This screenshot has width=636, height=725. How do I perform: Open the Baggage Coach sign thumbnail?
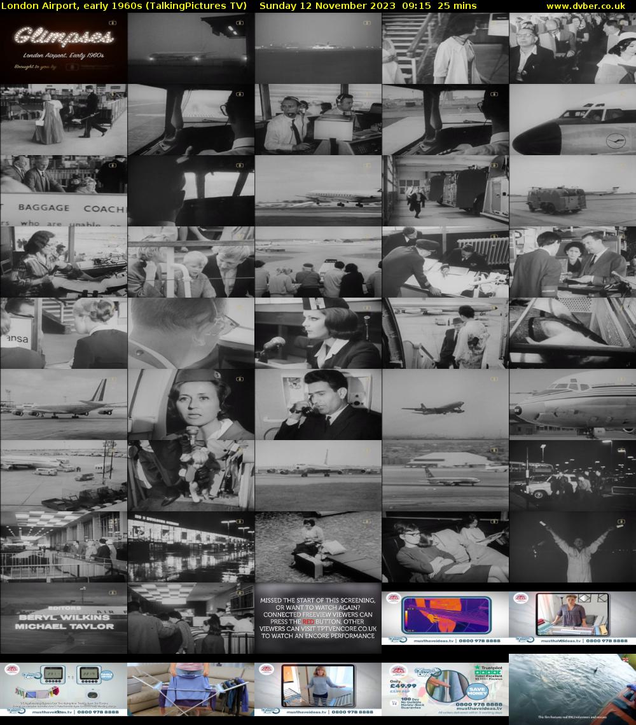click(64, 191)
